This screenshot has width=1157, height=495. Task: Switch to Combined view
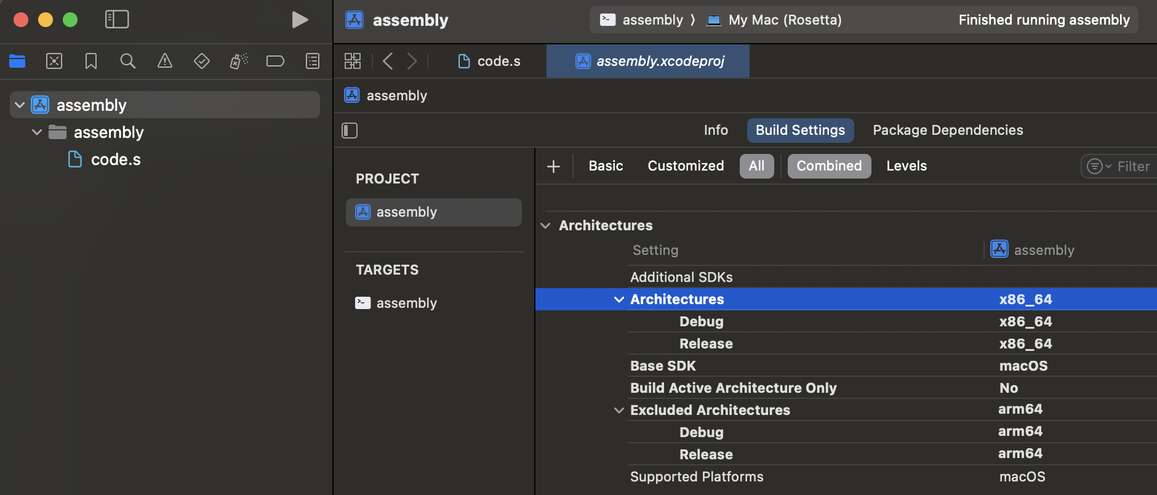(829, 166)
